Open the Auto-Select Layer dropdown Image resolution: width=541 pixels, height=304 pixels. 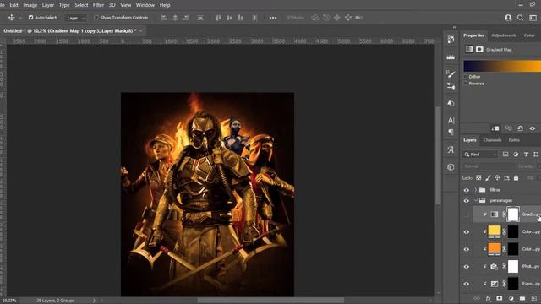click(x=76, y=18)
